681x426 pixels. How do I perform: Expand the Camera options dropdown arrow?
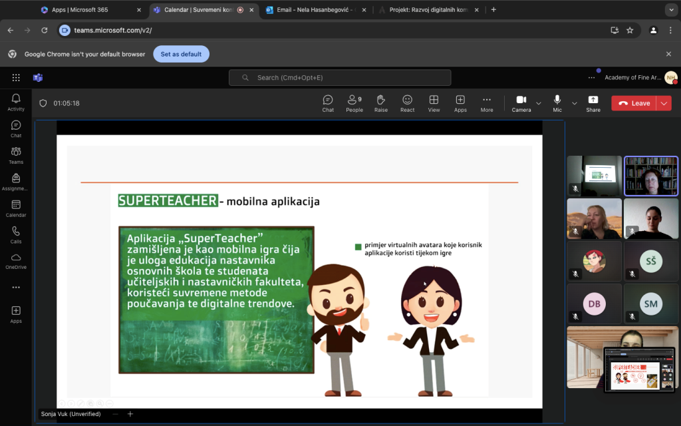click(539, 103)
